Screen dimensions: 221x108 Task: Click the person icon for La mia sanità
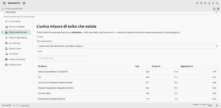pos(6,22)
